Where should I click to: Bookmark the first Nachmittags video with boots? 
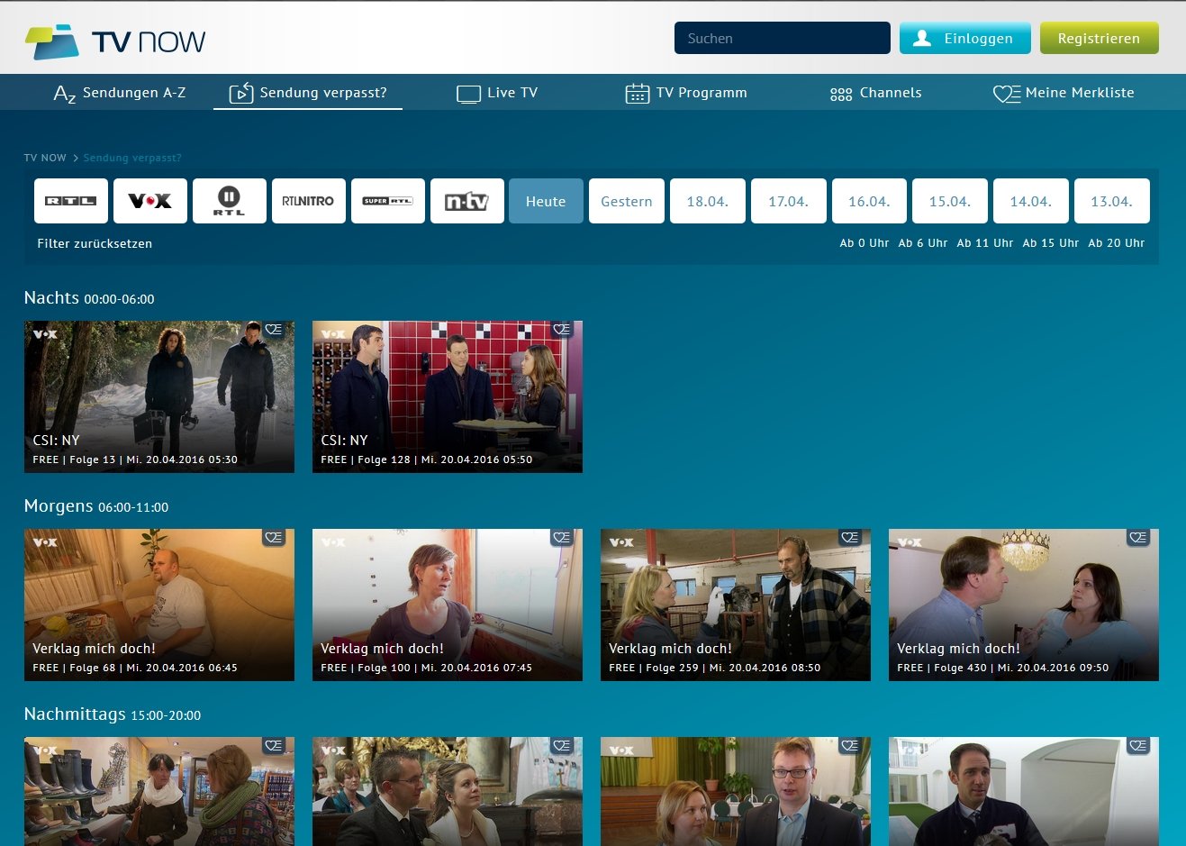(274, 746)
